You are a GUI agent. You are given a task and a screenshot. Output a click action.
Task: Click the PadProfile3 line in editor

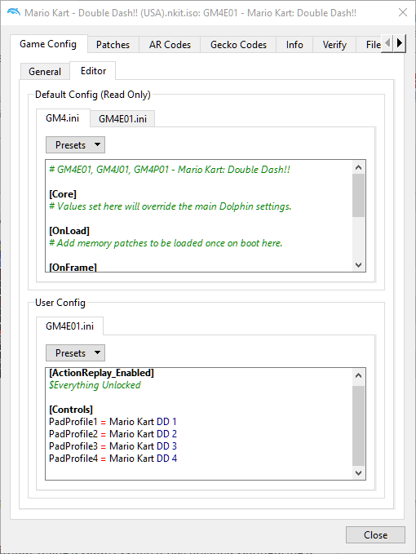click(x=113, y=446)
